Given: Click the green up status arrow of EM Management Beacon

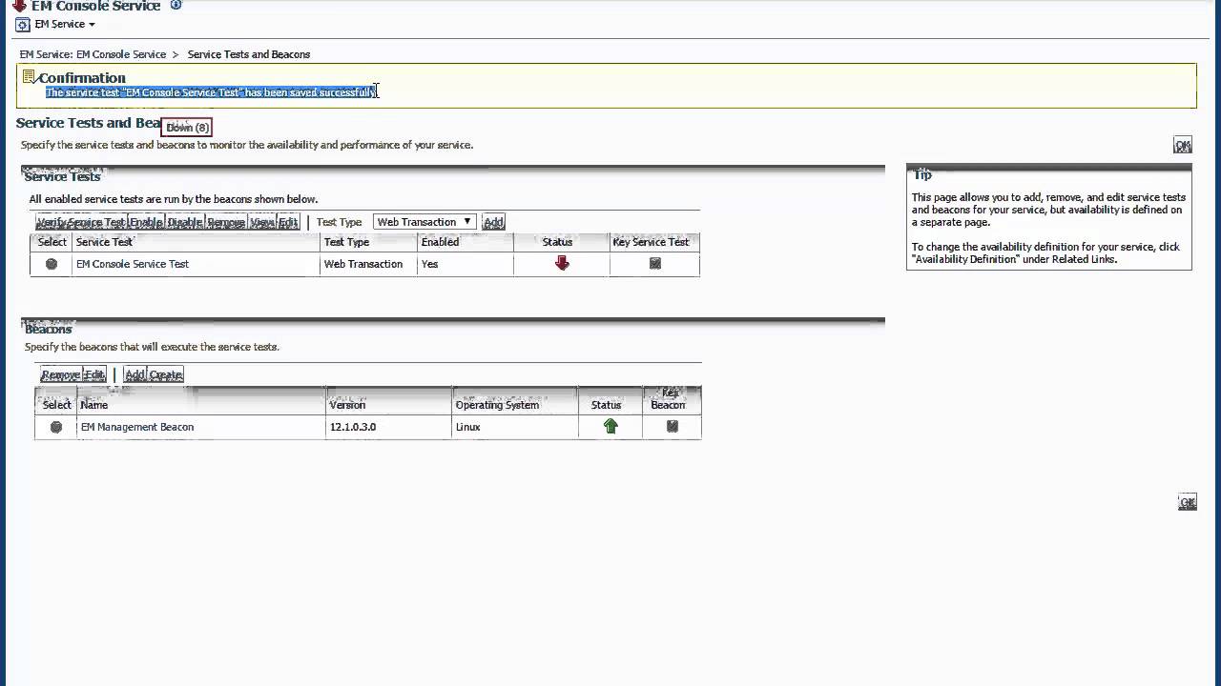Looking at the screenshot, I should pos(610,427).
